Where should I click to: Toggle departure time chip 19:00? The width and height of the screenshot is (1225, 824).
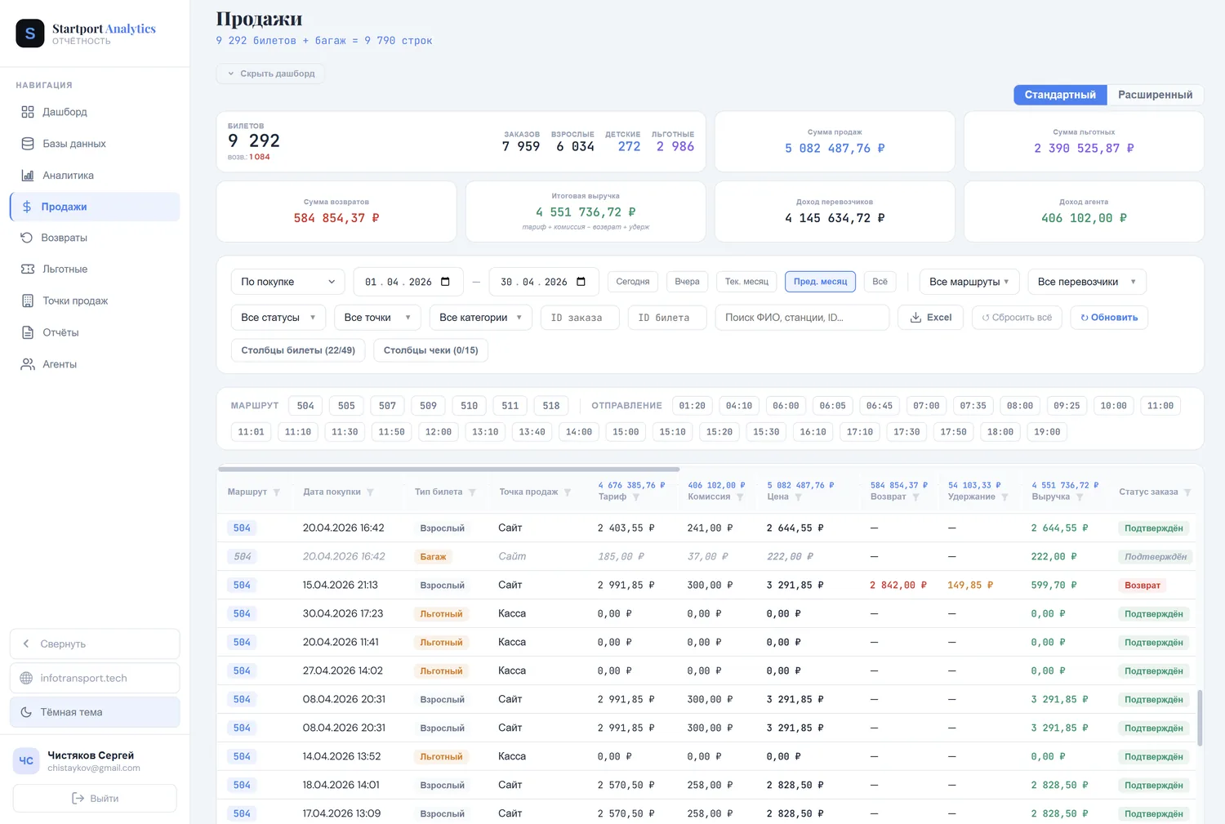[x=1047, y=432]
